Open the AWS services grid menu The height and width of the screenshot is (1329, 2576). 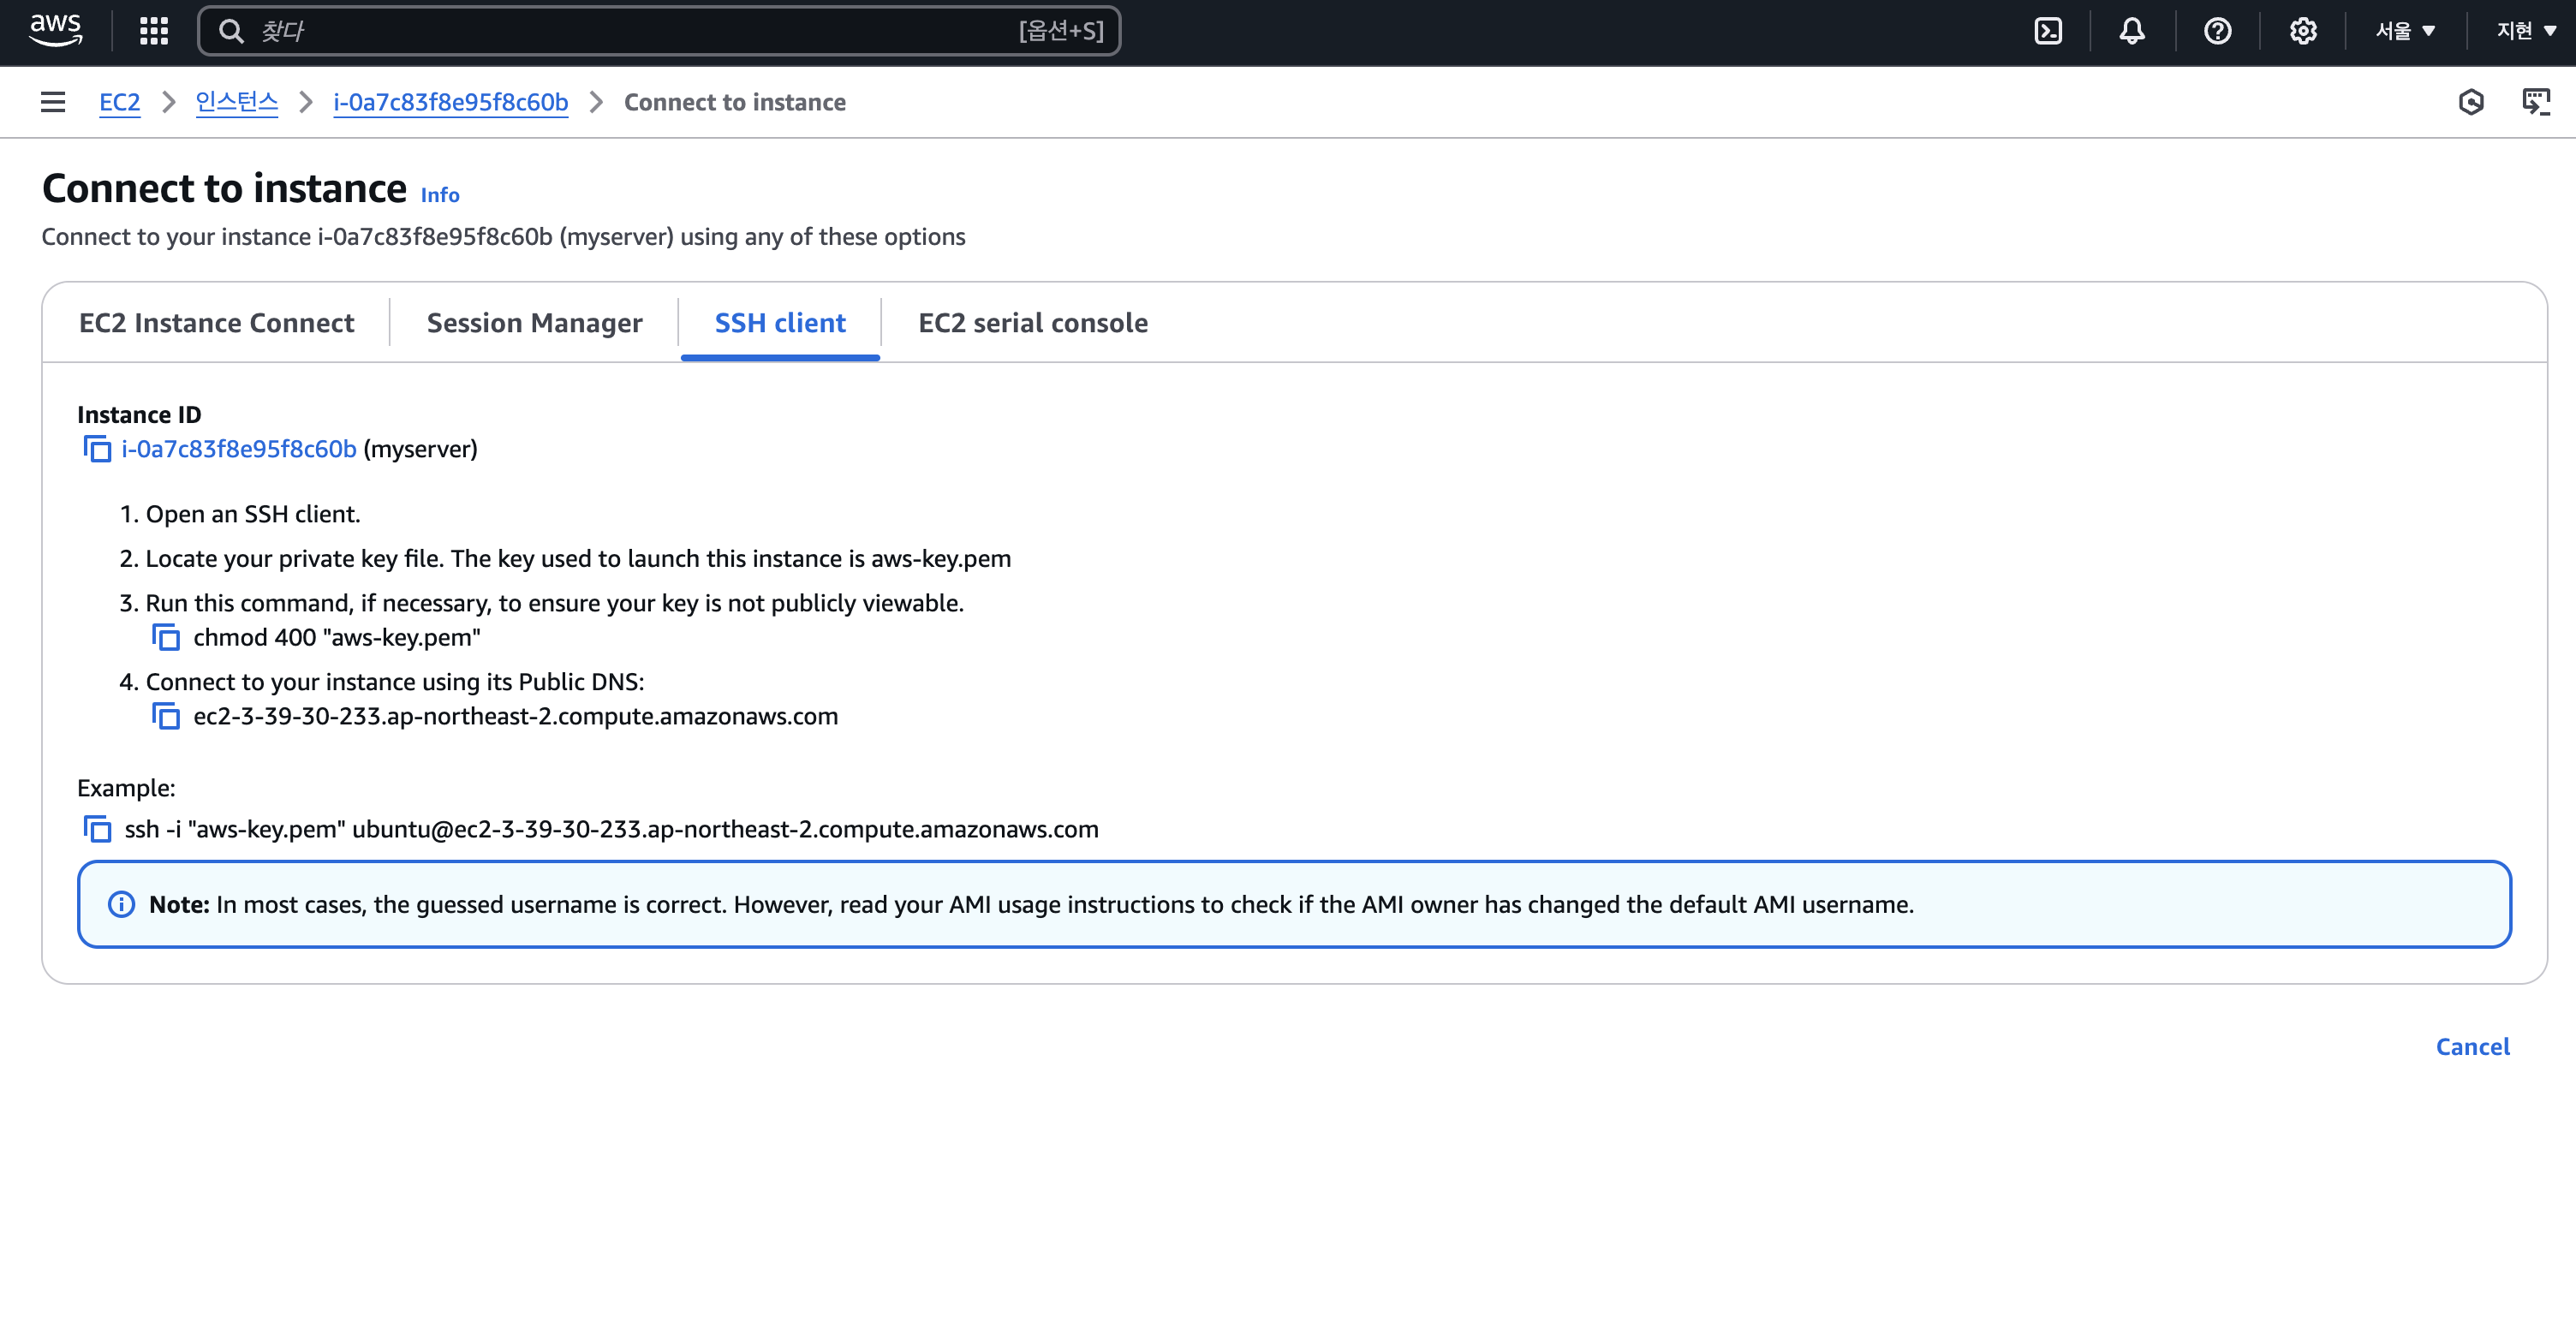tap(153, 31)
